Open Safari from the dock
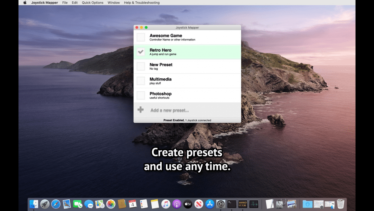The image size is (374, 211). click(56, 204)
